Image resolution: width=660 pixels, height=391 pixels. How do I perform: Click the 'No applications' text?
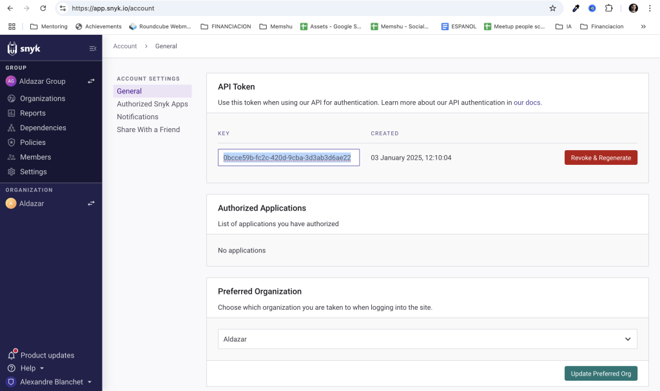pos(242,250)
